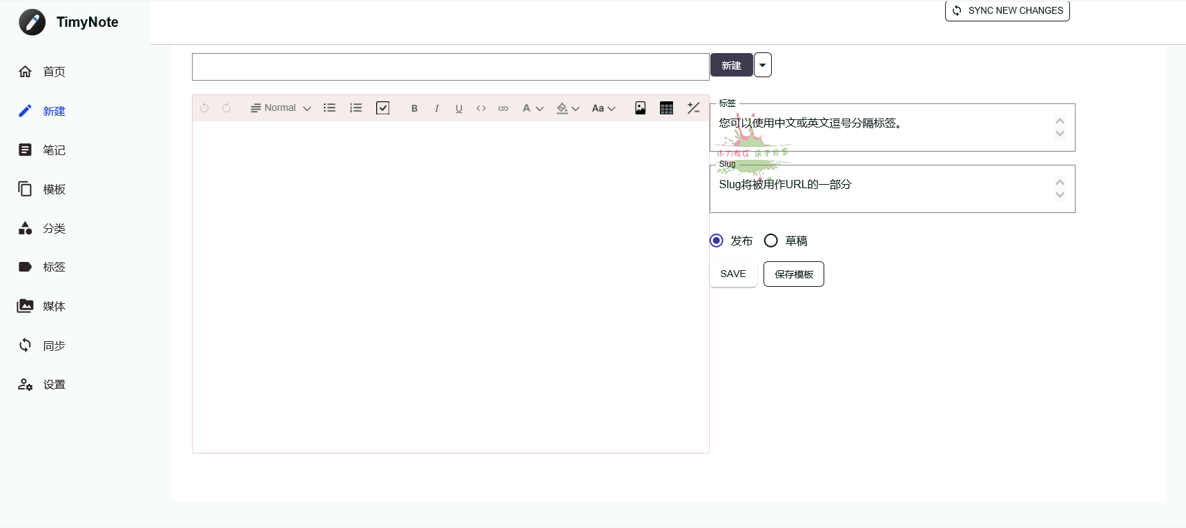The width and height of the screenshot is (1186, 528).
Task: Insert a hyperlink using link icon
Action: (x=503, y=108)
